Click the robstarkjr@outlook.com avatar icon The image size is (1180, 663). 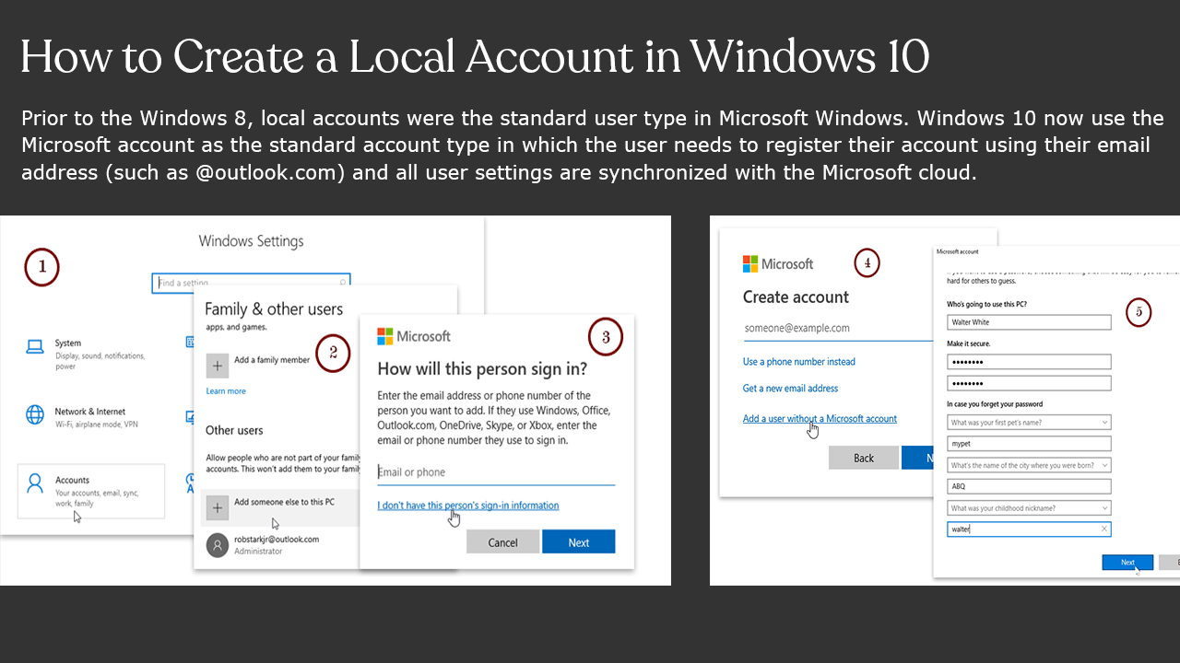[x=218, y=544]
